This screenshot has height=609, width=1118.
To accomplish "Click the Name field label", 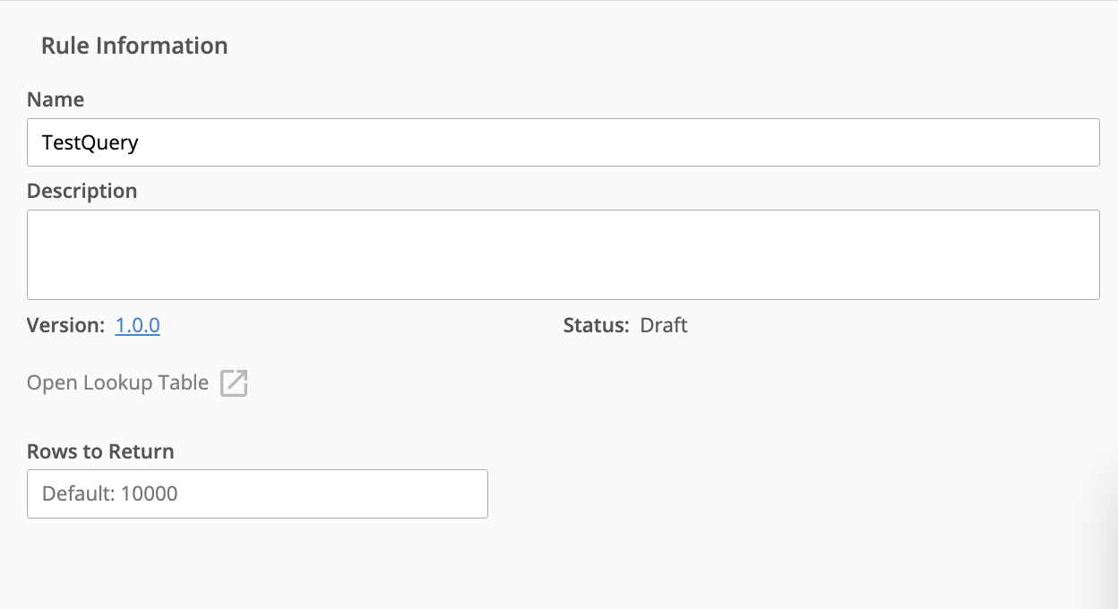I will point(56,99).
